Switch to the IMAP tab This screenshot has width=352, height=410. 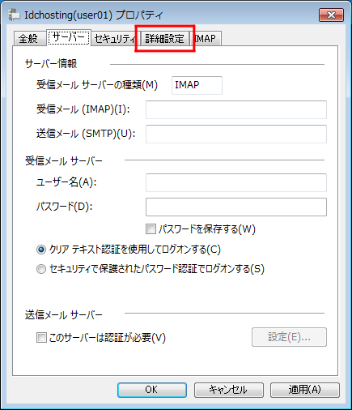[206, 39]
